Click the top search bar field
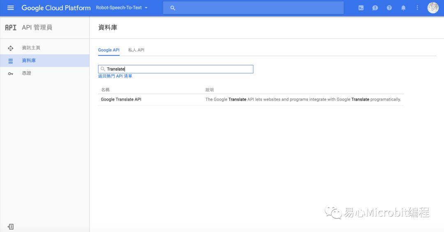 [253, 8]
